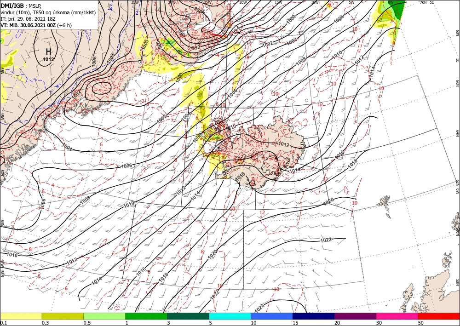Click the '0.3' legend scale number

(45, 323)
